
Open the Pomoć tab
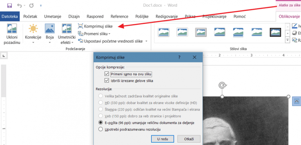point(239,16)
